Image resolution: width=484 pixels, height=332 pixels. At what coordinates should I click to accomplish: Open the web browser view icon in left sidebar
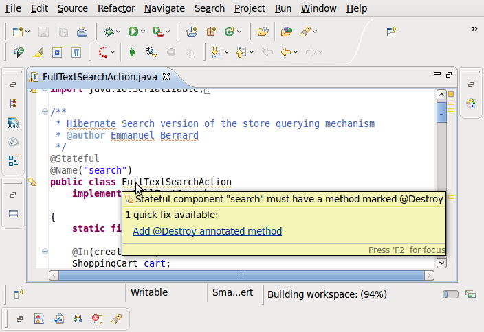(13, 123)
